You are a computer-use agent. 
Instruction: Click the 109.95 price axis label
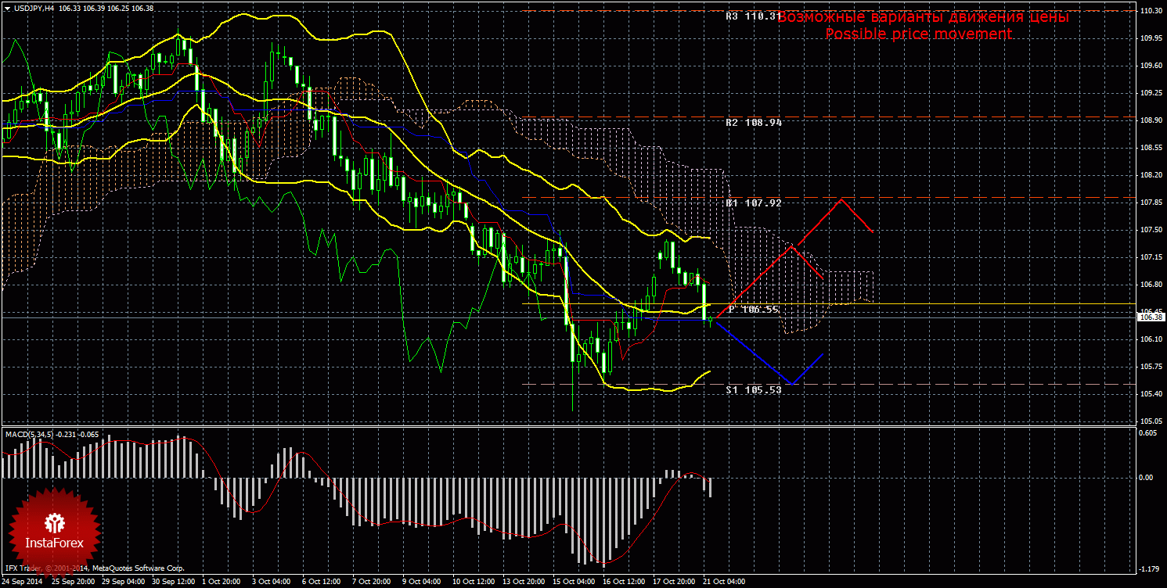[x=1151, y=38]
